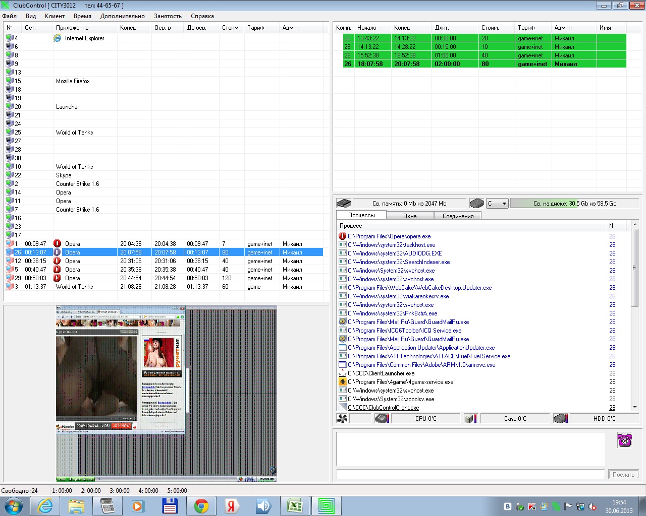Launch Yandex browser from the taskbar
The image size is (646, 516).
tap(232, 506)
